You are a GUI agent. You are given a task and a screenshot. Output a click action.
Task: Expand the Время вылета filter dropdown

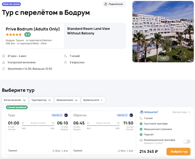click(x=93, y=100)
